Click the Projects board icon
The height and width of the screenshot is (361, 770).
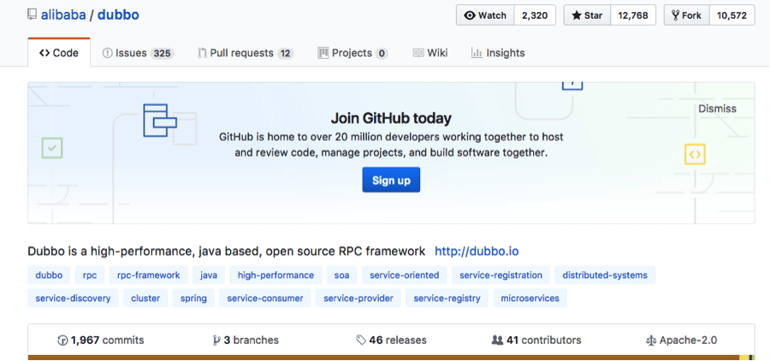(x=323, y=53)
